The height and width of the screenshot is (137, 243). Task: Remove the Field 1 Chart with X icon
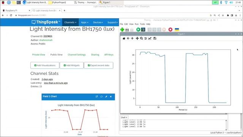tap(111, 96)
